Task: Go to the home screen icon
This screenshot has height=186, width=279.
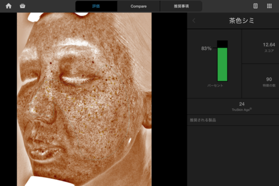Action: point(9,6)
